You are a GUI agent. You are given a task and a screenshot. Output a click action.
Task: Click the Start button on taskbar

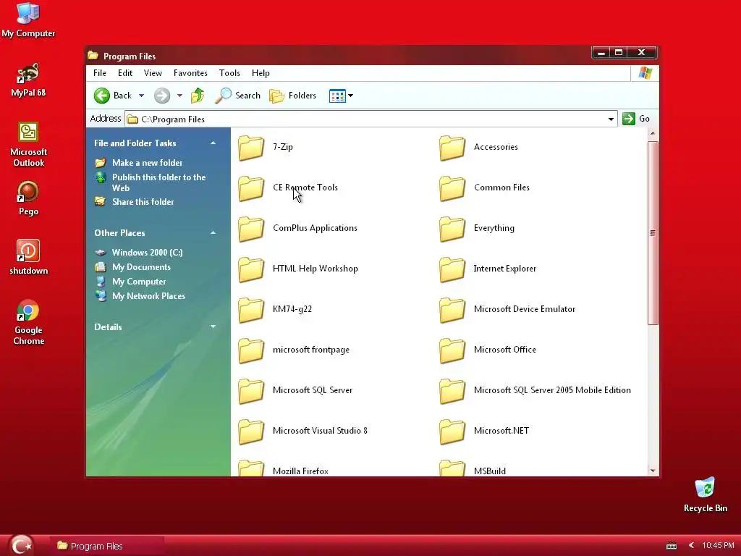(21, 545)
